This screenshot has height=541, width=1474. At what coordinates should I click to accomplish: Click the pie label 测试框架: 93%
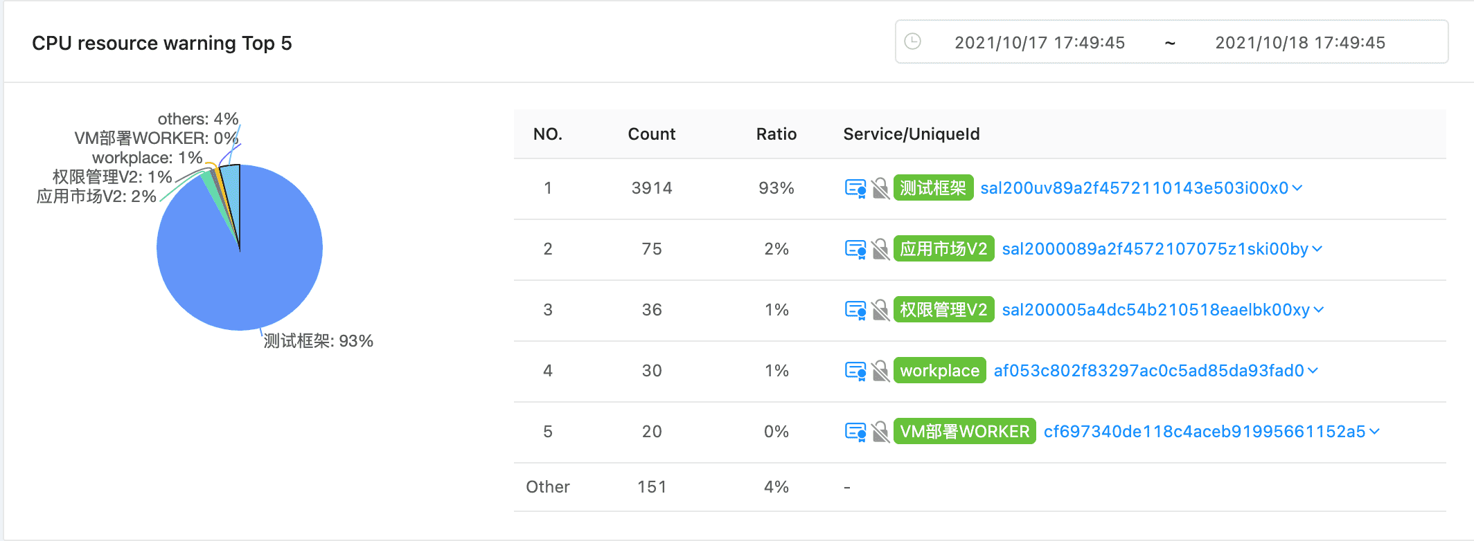pyautogui.click(x=318, y=341)
